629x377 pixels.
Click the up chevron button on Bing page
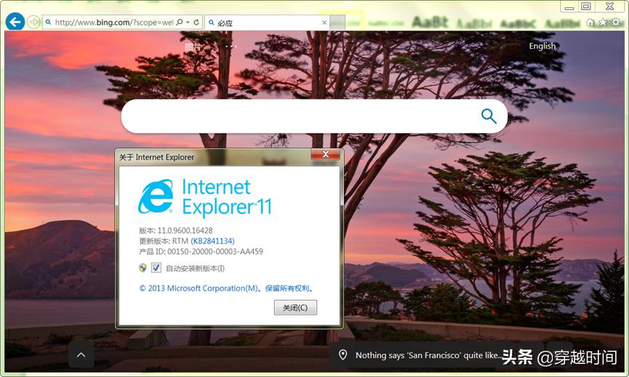click(81, 355)
